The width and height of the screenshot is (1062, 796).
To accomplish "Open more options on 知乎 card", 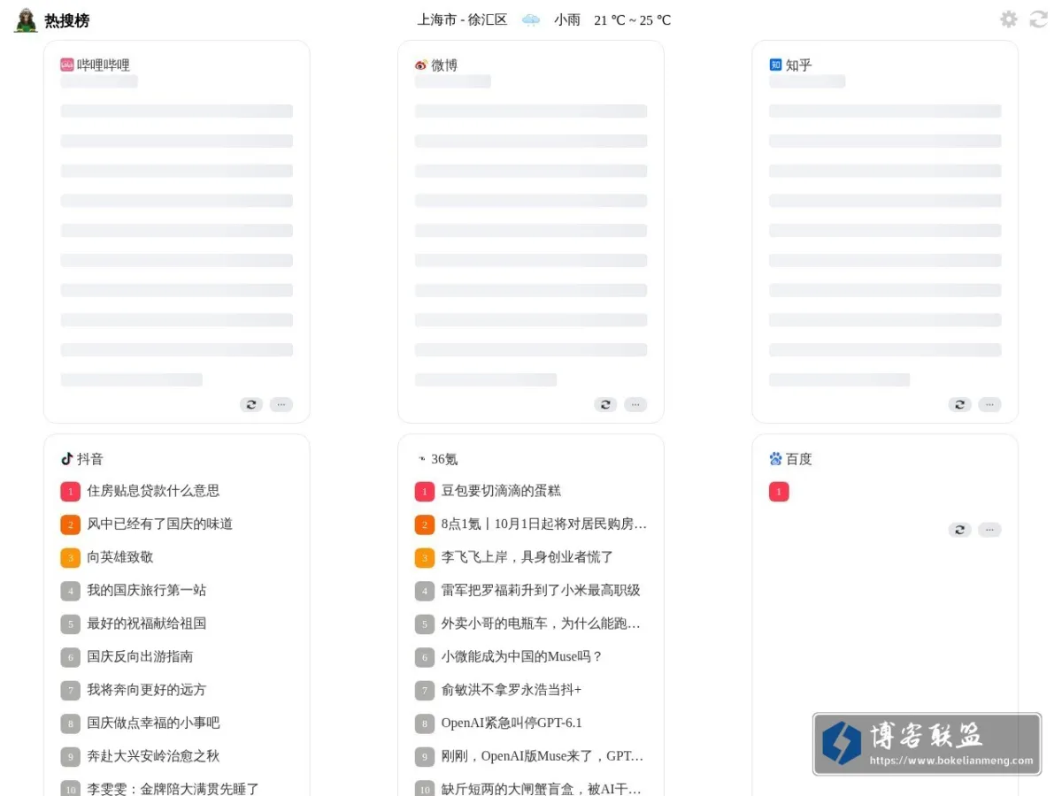I will 989,404.
